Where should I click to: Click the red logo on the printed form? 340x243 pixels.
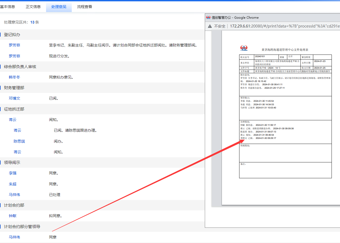pos(244,48)
